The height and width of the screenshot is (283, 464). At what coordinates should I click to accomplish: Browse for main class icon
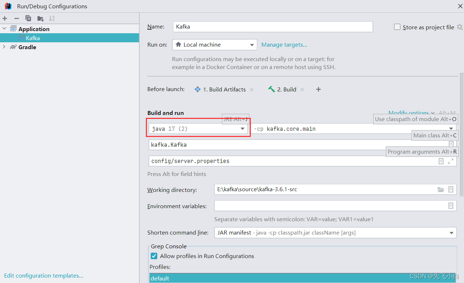(451, 144)
